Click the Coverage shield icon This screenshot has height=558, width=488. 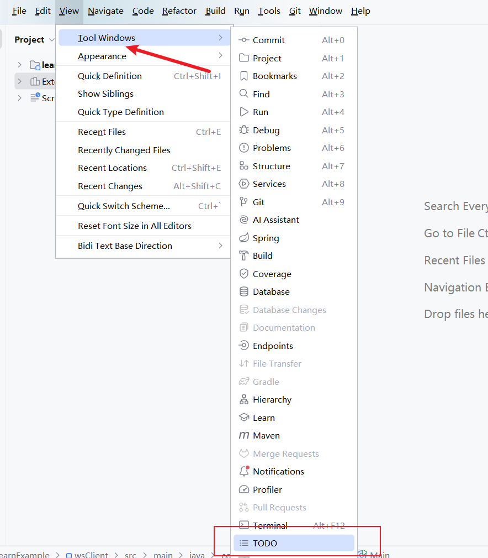243,274
